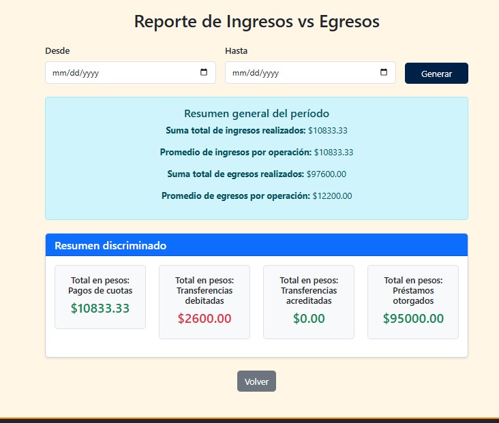This screenshot has width=499, height=423.
Task: Click the 'Reporte de Ingresos vs Egresos' title
Action: pos(256,21)
